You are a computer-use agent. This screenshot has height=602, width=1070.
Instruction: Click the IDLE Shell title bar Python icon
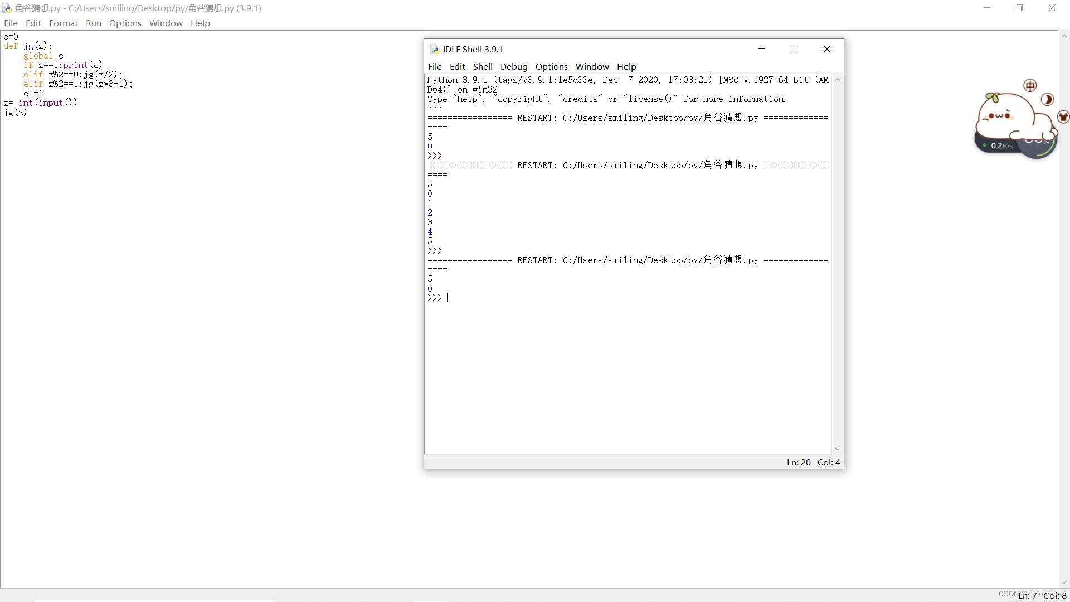tap(435, 49)
